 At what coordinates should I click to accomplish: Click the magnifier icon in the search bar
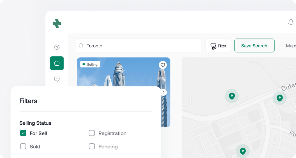(81, 46)
